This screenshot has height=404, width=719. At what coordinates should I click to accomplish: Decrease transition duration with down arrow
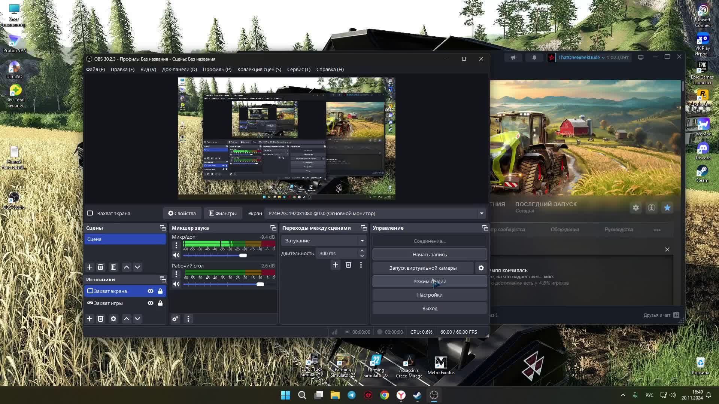(x=362, y=256)
